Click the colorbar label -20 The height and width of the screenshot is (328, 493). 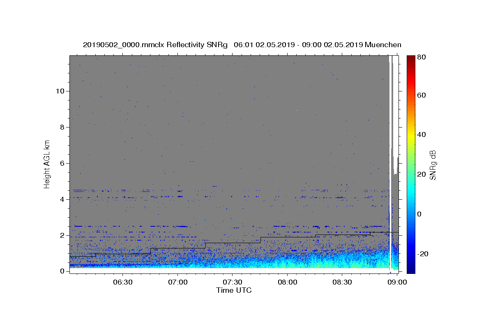[422, 254]
